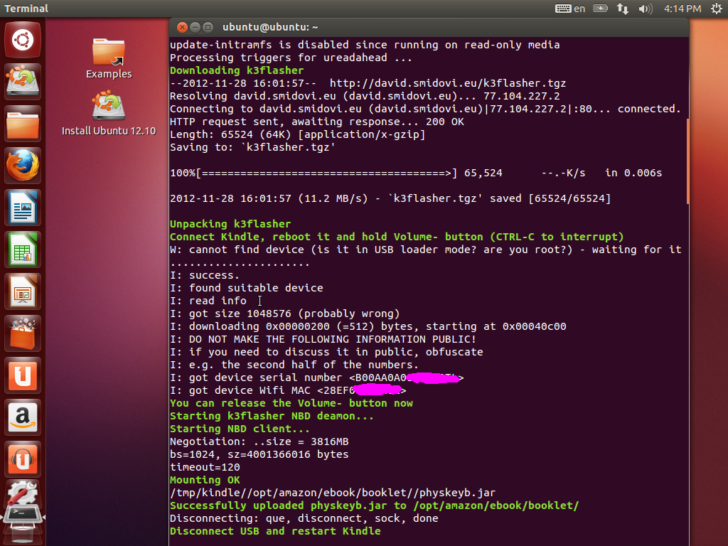The width and height of the screenshot is (728, 546).
Task: Click 'Successfully uploaded physkeyb.jar' line
Action: 374,505
